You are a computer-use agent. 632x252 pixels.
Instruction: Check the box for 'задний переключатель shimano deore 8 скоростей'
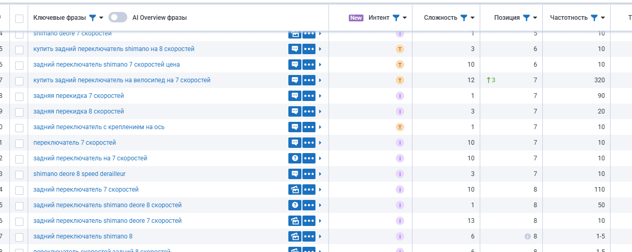tap(19, 206)
